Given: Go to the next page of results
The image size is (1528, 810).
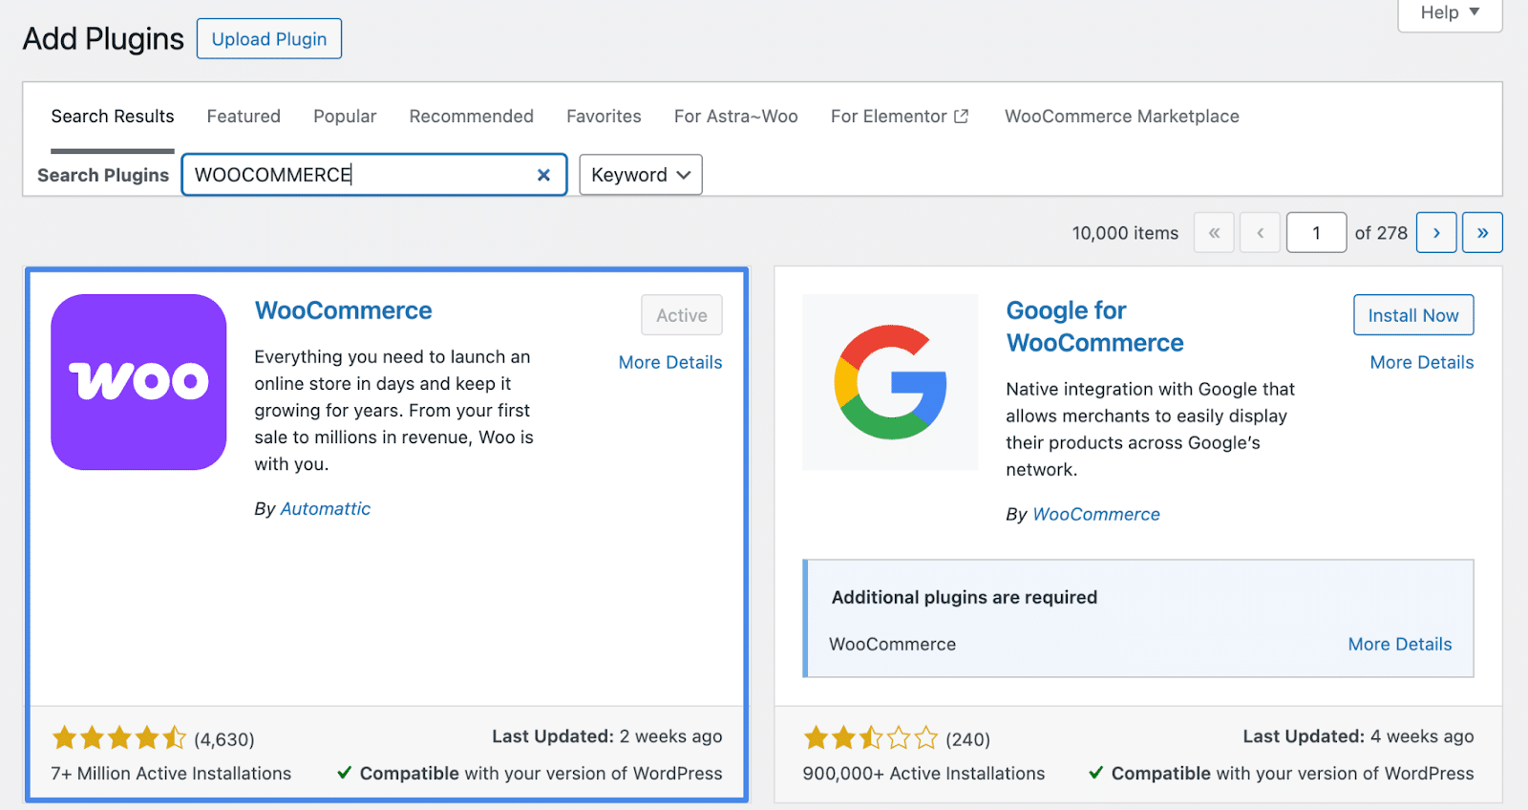Looking at the screenshot, I should tap(1436, 232).
